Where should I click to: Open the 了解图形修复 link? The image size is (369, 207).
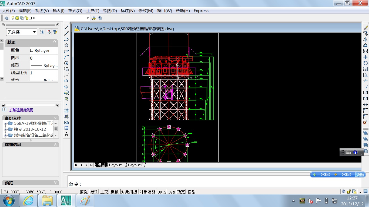21,110
